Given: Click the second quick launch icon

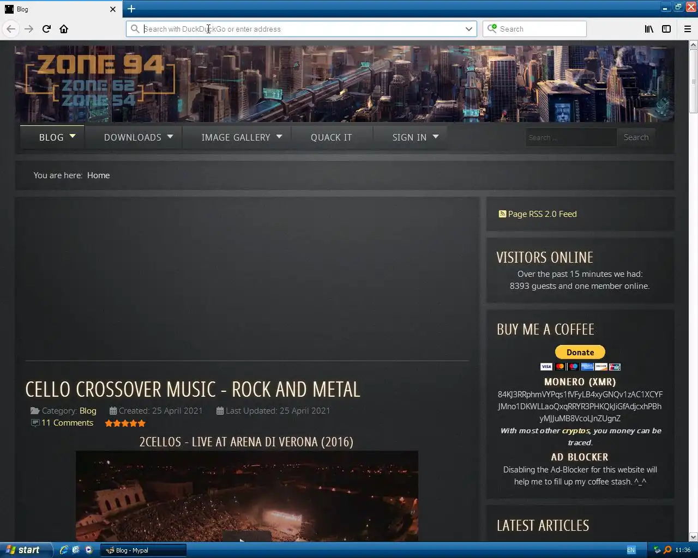Looking at the screenshot, I should (x=76, y=550).
